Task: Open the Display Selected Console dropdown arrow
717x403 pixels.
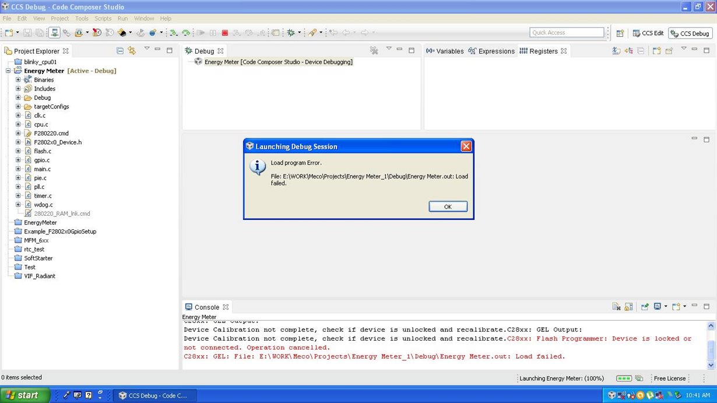Action: (x=666, y=306)
